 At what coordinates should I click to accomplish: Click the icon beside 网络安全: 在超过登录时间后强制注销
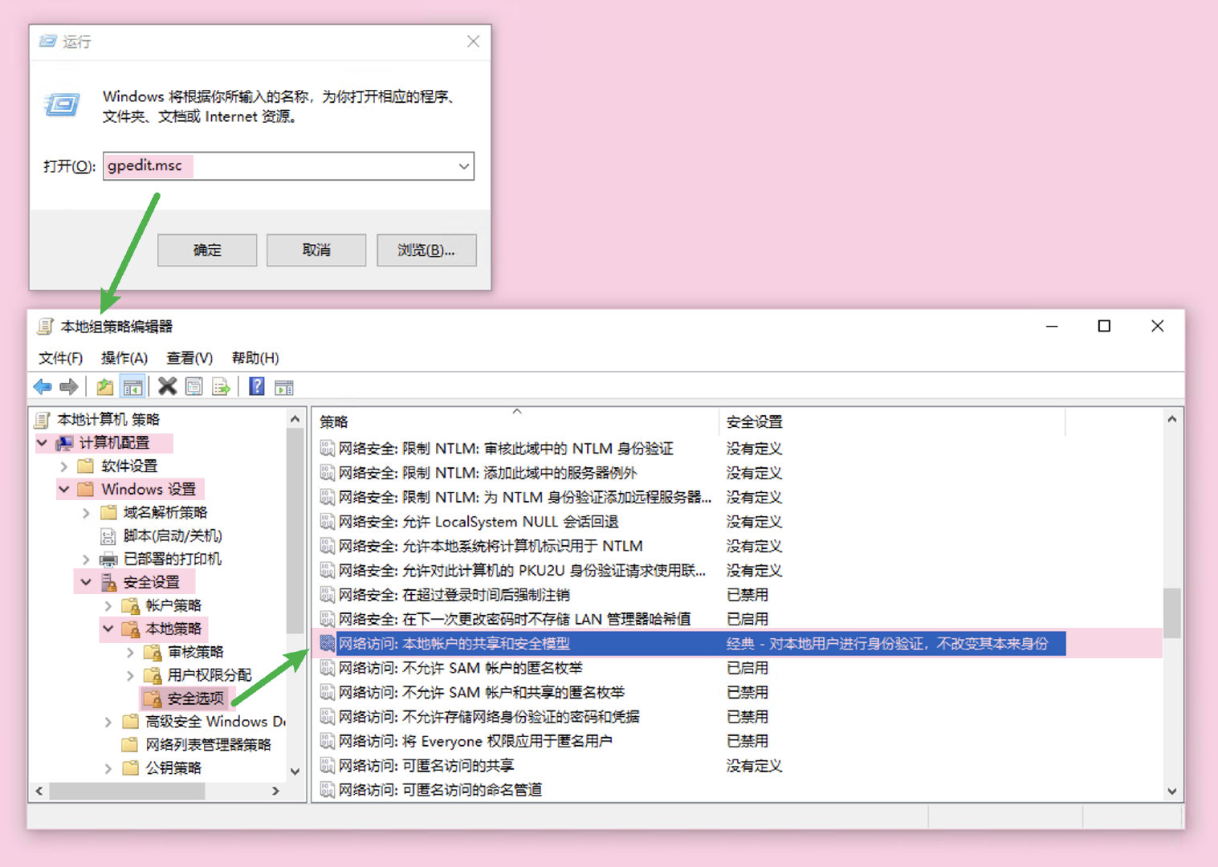pos(327,595)
